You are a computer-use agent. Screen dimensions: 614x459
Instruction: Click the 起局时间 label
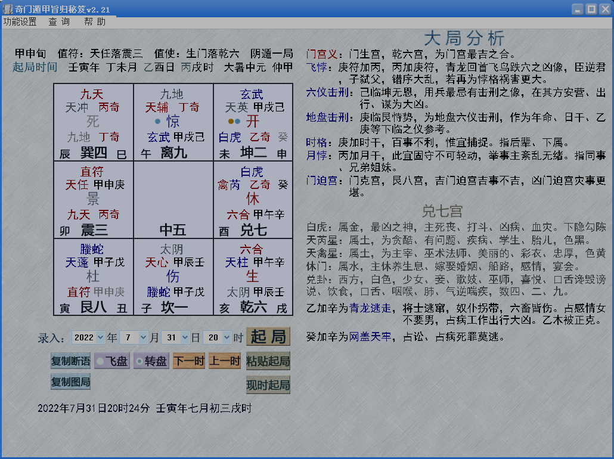point(35,67)
